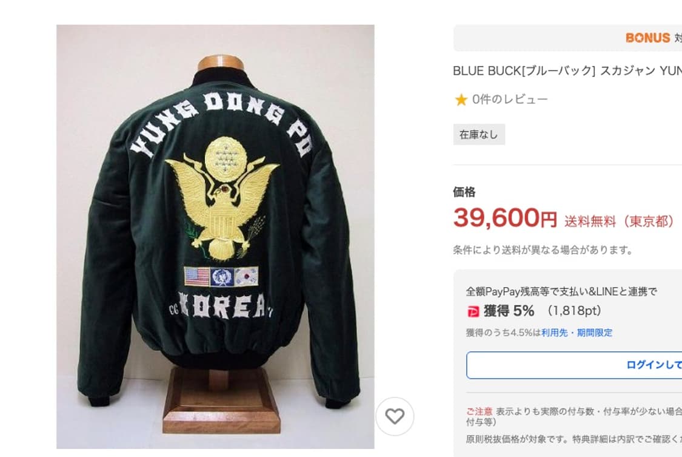The image size is (682, 457).
Task: Click the 原則税抜価格が対象です disclaimer line
Action: tap(574, 439)
